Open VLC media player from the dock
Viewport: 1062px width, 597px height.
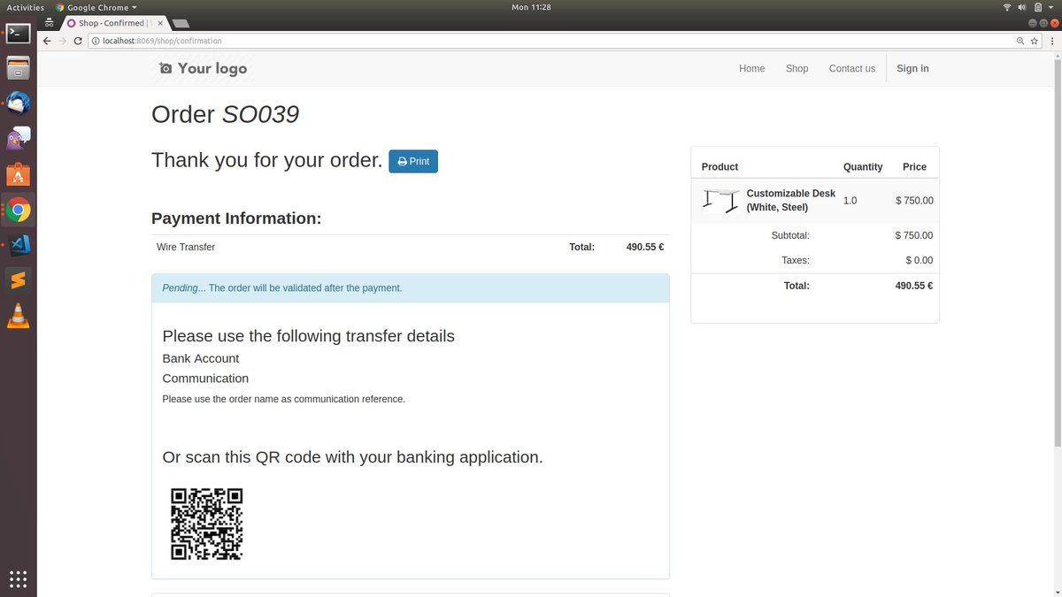(19, 316)
